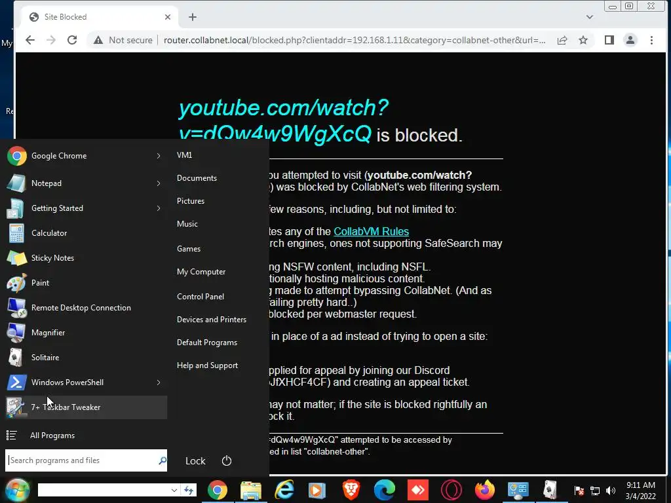The image size is (671, 503).
Task: Open Chrome's tab search dropdown
Action: click(x=589, y=17)
